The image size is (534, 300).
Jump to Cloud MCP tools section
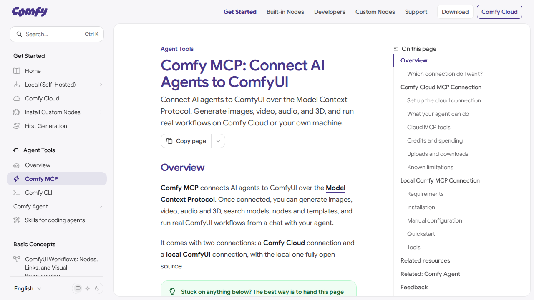[x=429, y=127]
